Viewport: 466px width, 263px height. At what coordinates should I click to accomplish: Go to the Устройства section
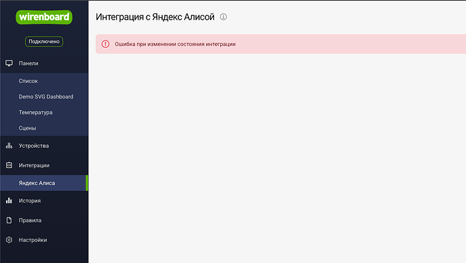(x=44, y=146)
